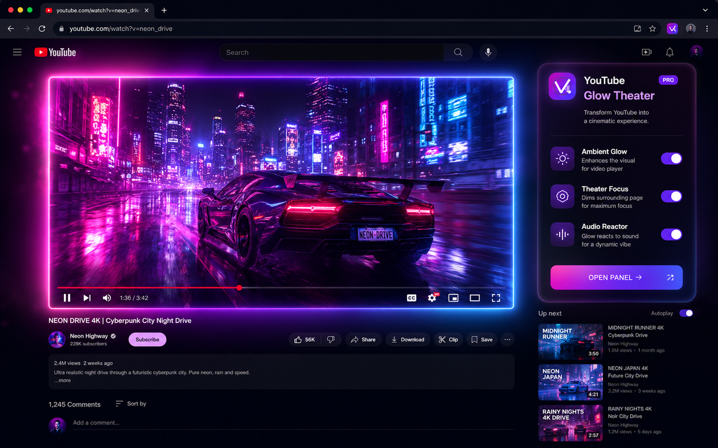The image size is (718, 448).
Task: Open a new browser tab
Action: coord(164,10)
